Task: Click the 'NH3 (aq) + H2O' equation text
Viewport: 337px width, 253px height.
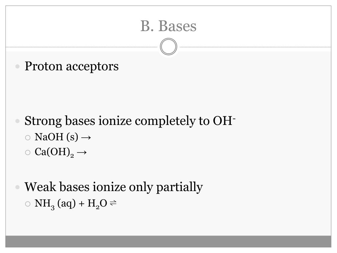Action: tap(71, 204)
